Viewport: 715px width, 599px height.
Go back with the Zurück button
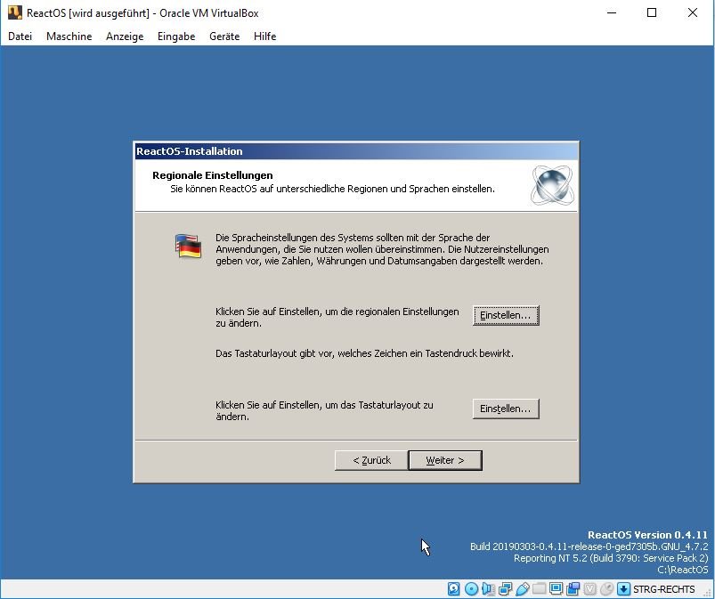coord(371,460)
